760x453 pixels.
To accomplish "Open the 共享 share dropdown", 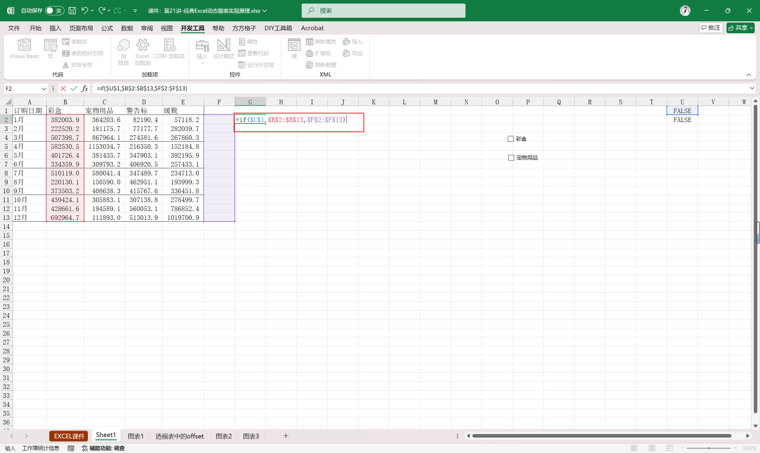I will pos(740,28).
